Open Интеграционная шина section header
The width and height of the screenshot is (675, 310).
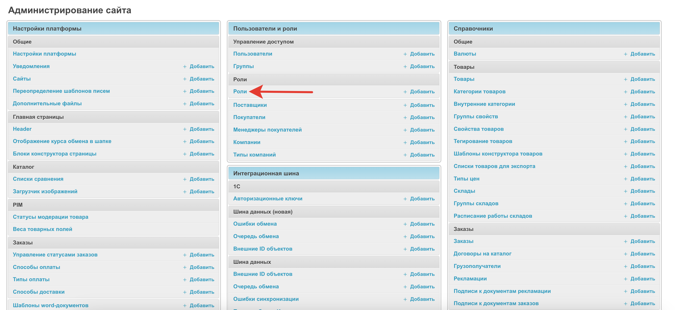pyautogui.click(x=266, y=173)
